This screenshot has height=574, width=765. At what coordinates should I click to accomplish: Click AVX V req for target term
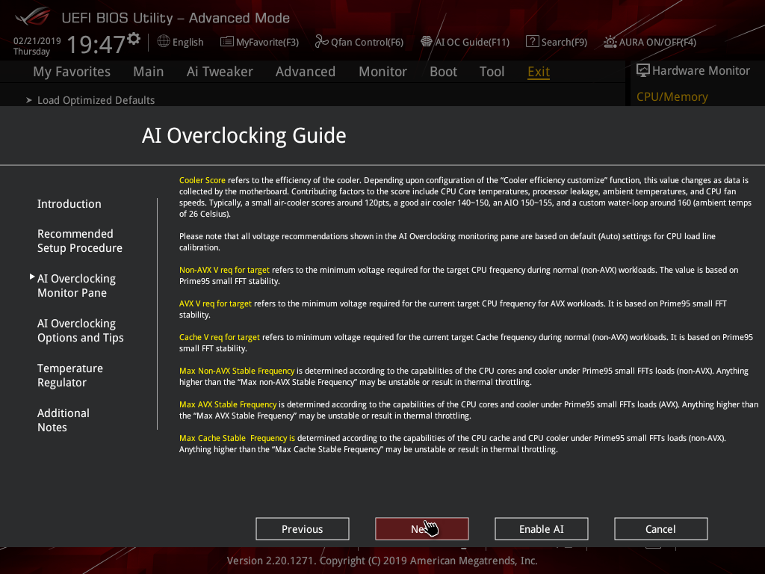click(x=215, y=303)
